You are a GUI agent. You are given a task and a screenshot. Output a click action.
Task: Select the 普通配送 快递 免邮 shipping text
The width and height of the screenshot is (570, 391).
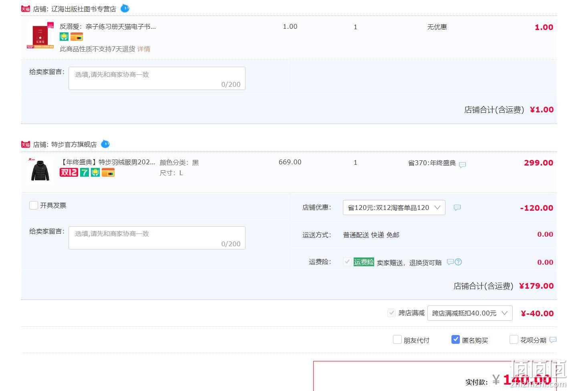pyautogui.click(x=371, y=235)
